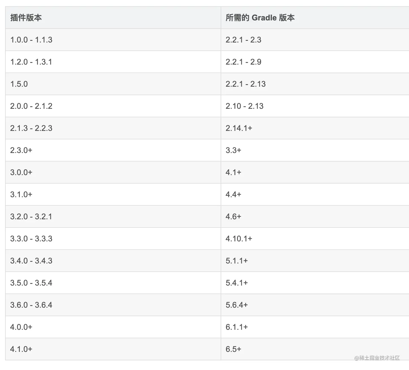Click the Gradle version cell 3.3+

(x=233, y=150)
